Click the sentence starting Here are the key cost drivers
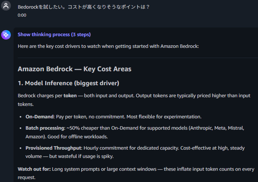This screenshot has height=182, width=258. click(x=108, y=46)
